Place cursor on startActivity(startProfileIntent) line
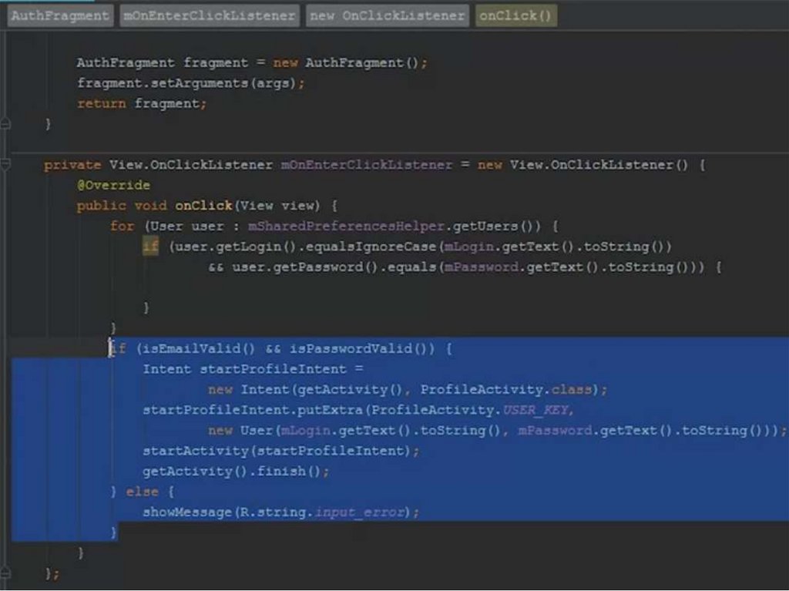Screen dimensions: 789x591 (x=280, y=451)
